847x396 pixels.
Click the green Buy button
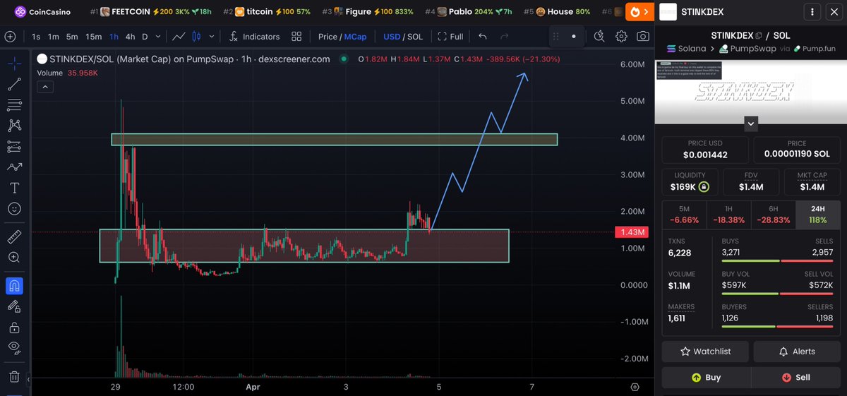tap(706, 377)
